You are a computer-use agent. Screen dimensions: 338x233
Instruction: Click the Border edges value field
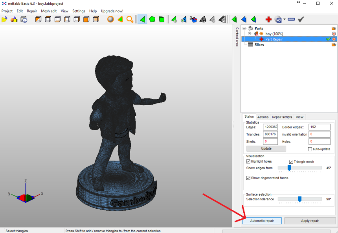point(319,127)
